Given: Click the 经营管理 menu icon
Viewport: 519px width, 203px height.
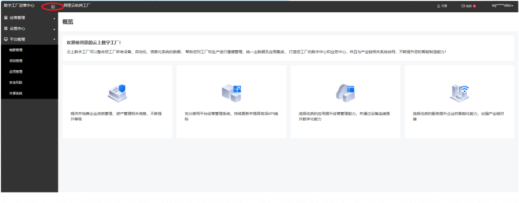Looking at the screenshot, I should pos(6,18).
